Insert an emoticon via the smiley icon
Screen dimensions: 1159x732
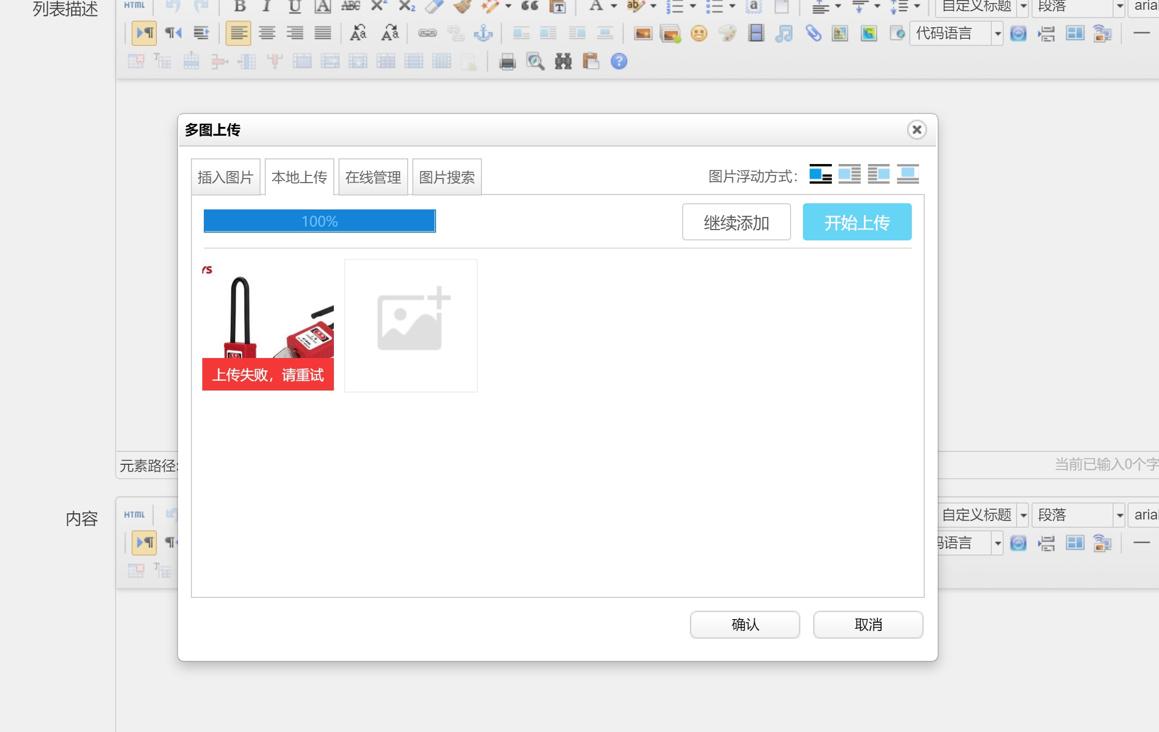coord(699,34)
